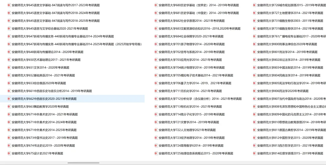This screenshot has width=326, height=165.
Task: Select file name 723经济地理学2014--2019
Action: click(x=191, y=138)
